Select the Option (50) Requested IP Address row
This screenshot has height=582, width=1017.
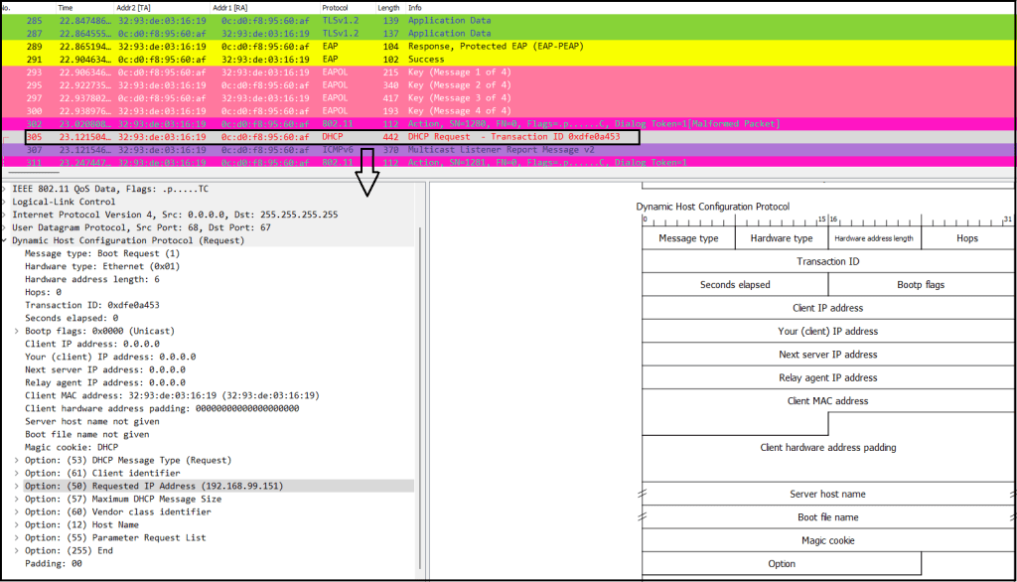154,486
